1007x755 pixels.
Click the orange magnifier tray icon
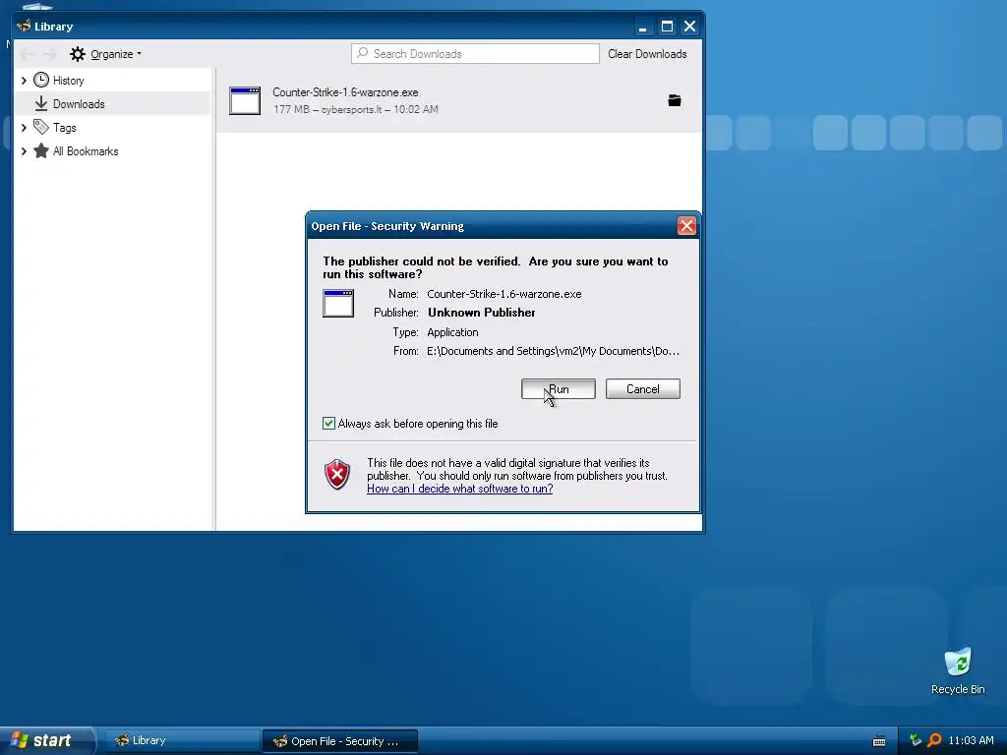(x=934, y=740)
